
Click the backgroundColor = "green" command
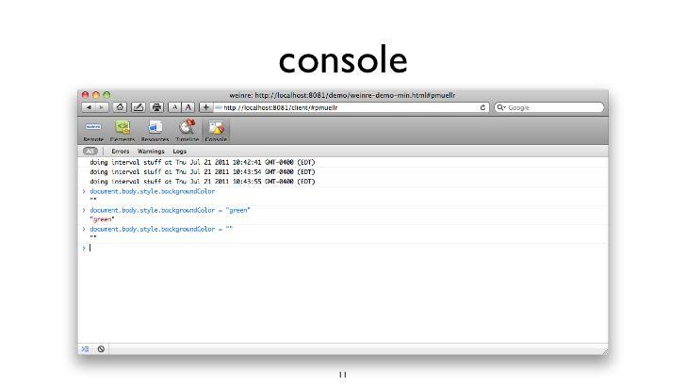pyautogui.click(x=170, y=210)
